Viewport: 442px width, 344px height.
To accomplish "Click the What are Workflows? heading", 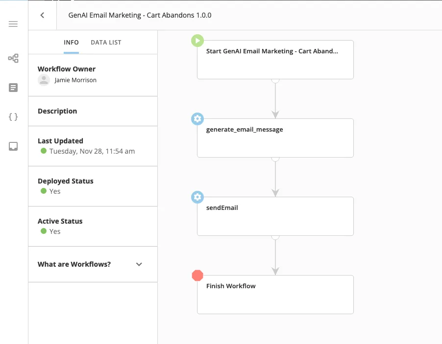I will point(74,264).
